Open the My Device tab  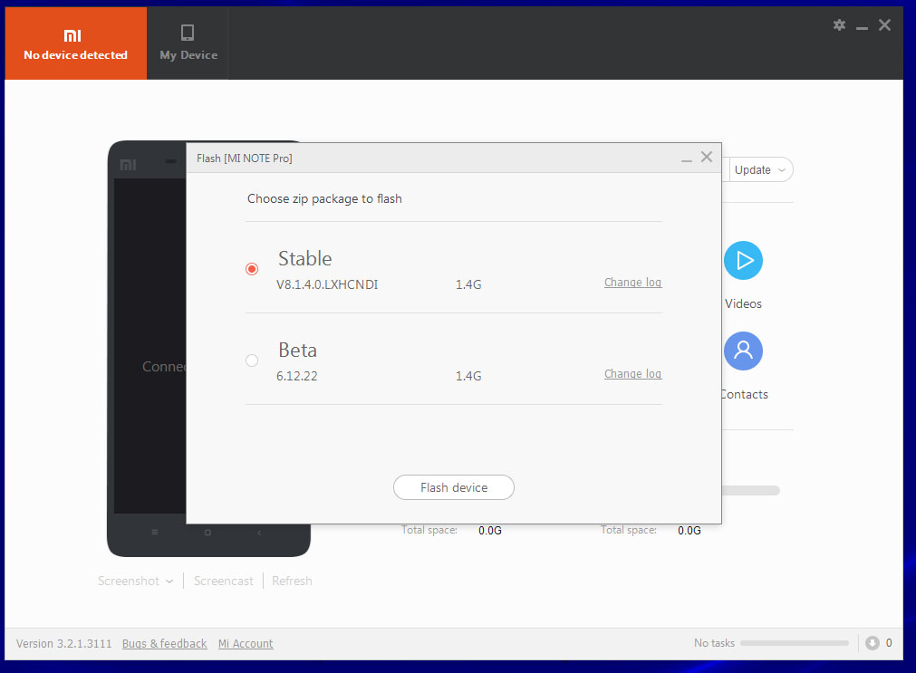pyautogui.click(x=188, y=43)
